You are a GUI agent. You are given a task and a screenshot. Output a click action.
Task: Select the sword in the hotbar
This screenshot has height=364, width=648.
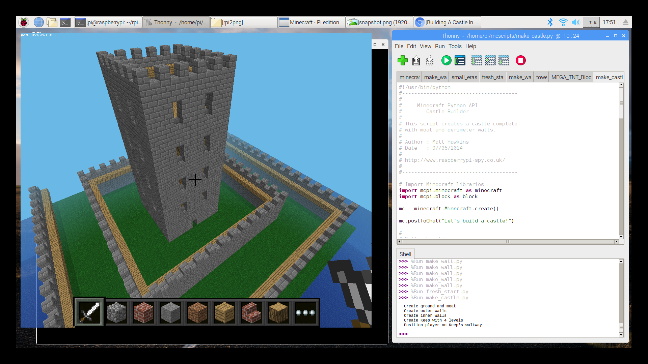pyautogui.click(x=89, y=312)
